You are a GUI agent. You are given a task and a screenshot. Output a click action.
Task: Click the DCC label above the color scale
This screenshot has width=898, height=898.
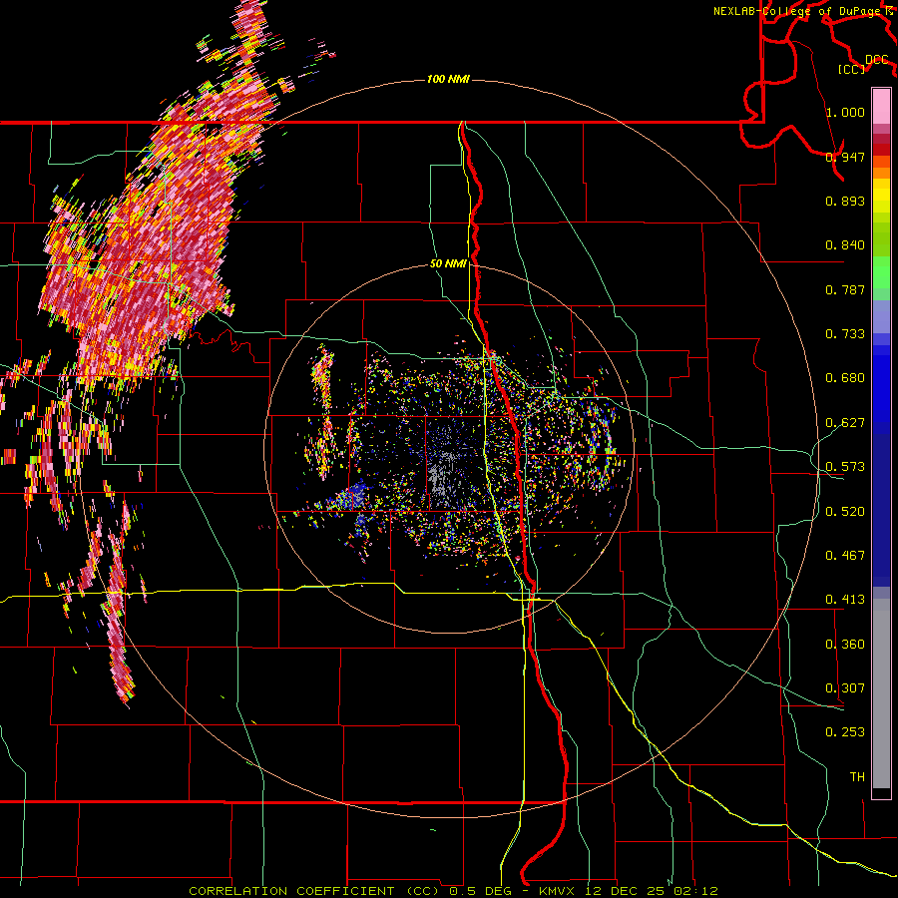coord(877,60)
